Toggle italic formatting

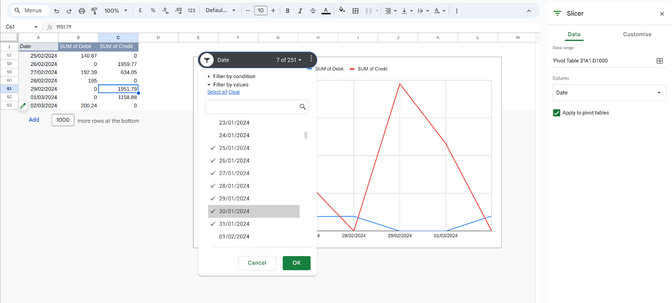pyautogui.click(x=300, y=11)
